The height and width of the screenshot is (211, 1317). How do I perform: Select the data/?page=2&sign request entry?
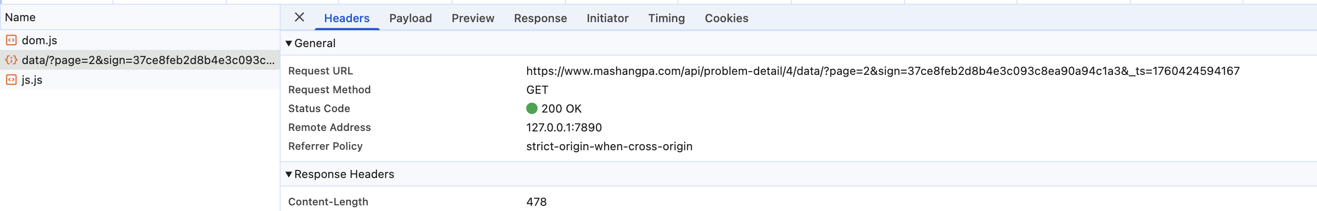[140, 60]
